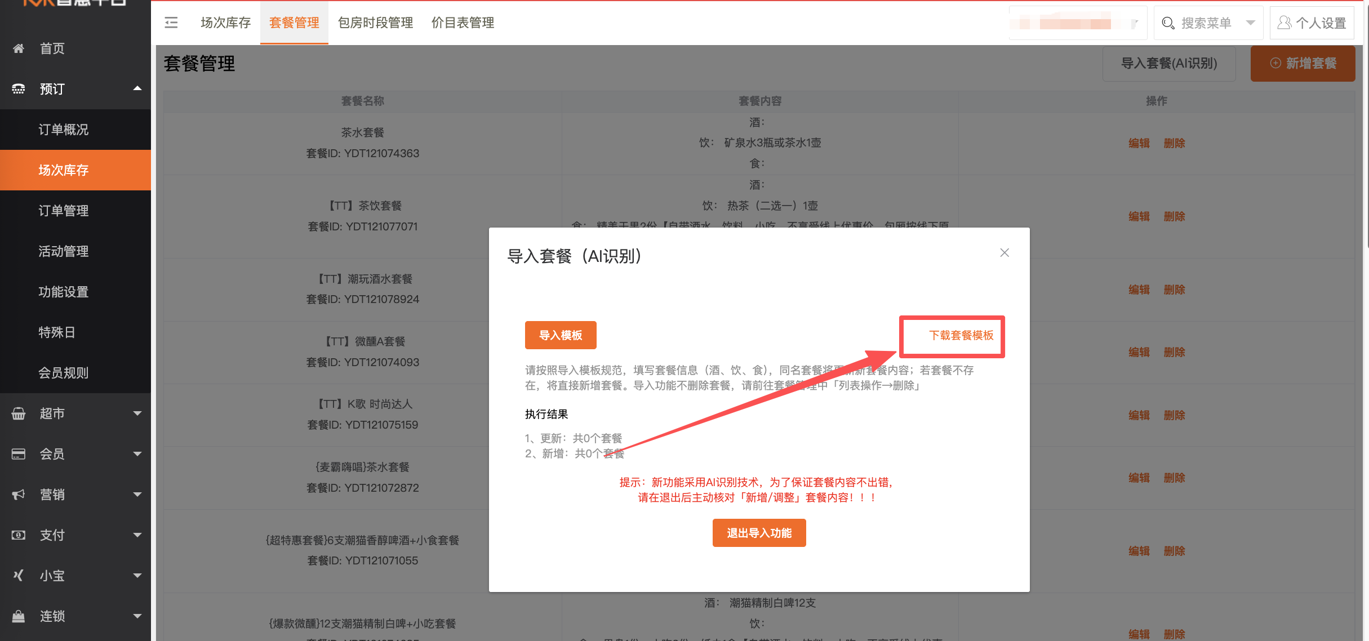The width and height of the screenshot is (1369, 641).
Task: Click the 营销 megaphone icon
Action: tap(19, 495)
